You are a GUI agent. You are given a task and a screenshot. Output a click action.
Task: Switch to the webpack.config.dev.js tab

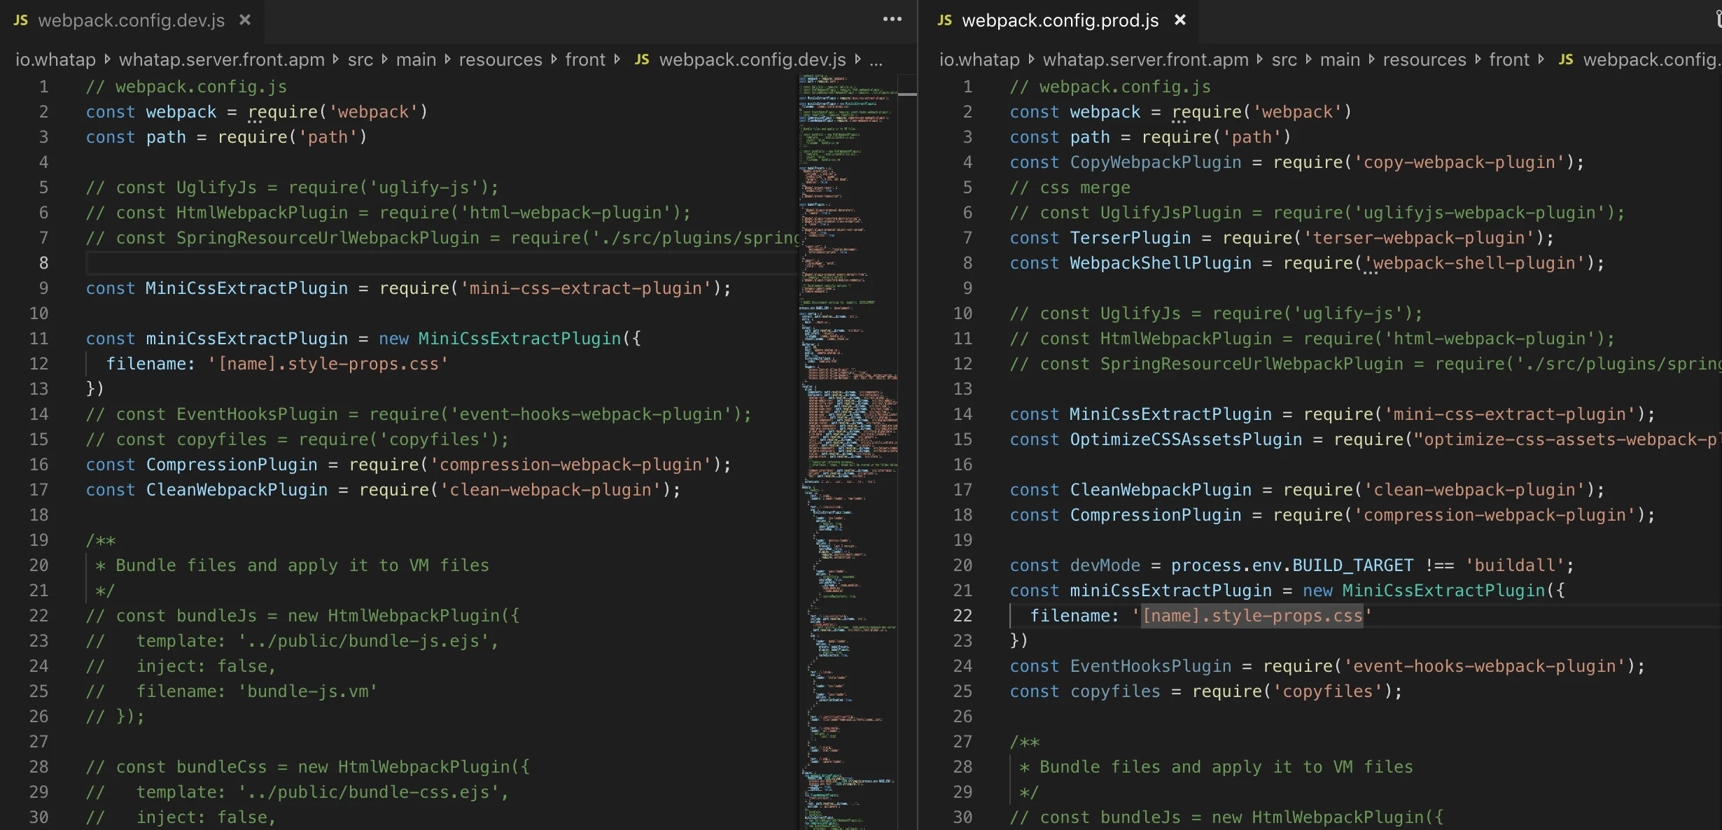click(x=132, y=20)
